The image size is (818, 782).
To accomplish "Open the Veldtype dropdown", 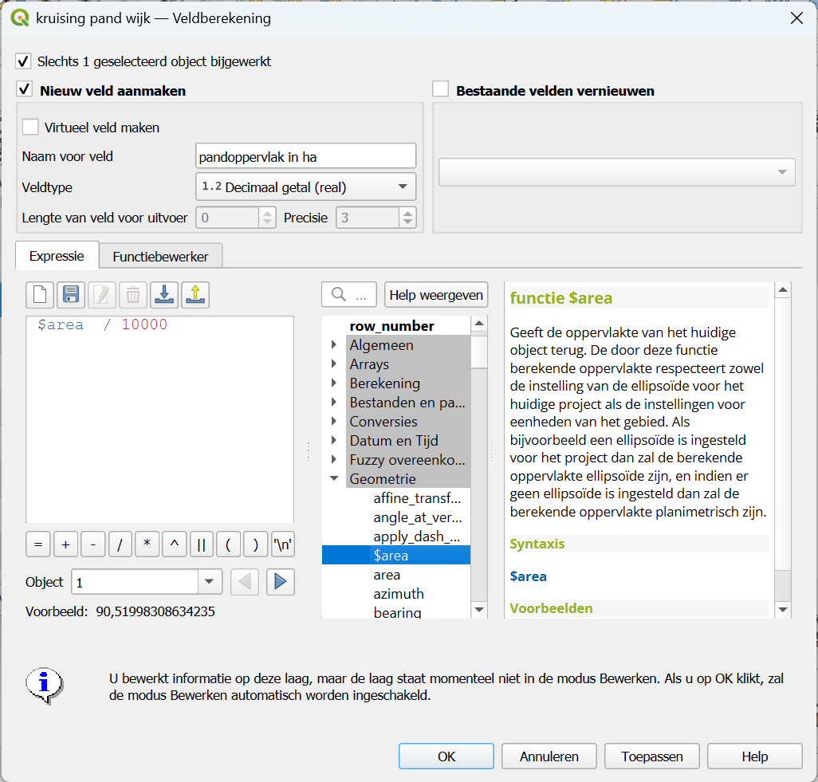I will pyautogui.click(x=305, y=187).
